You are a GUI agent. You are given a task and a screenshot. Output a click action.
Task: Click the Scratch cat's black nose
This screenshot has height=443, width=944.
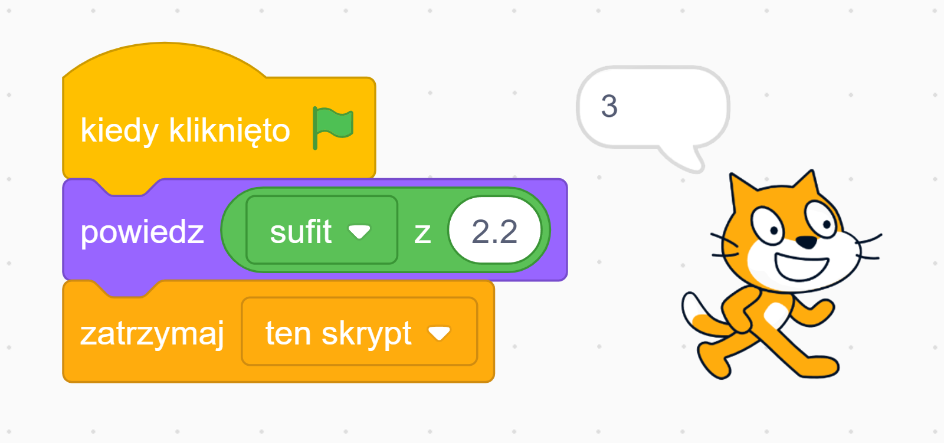pyautogui.click(x=806, y=241)
